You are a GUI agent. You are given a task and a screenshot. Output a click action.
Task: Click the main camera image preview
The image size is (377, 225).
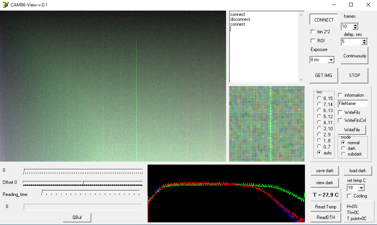(x=113, y=86)
